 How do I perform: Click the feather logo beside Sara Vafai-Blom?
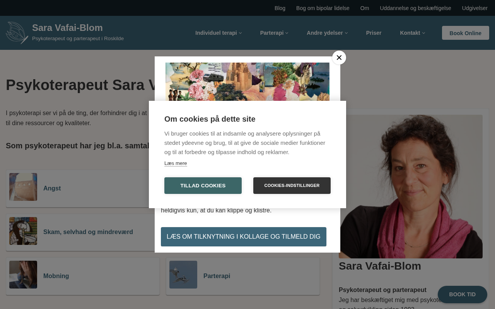(x=17, y=33)
